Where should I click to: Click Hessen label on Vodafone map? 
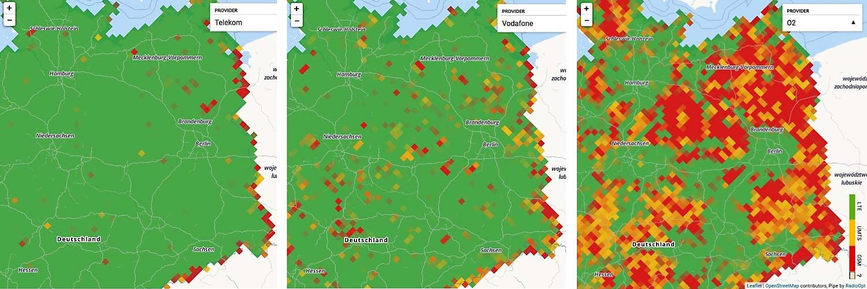pyautogui.click(x=316, y=271)
